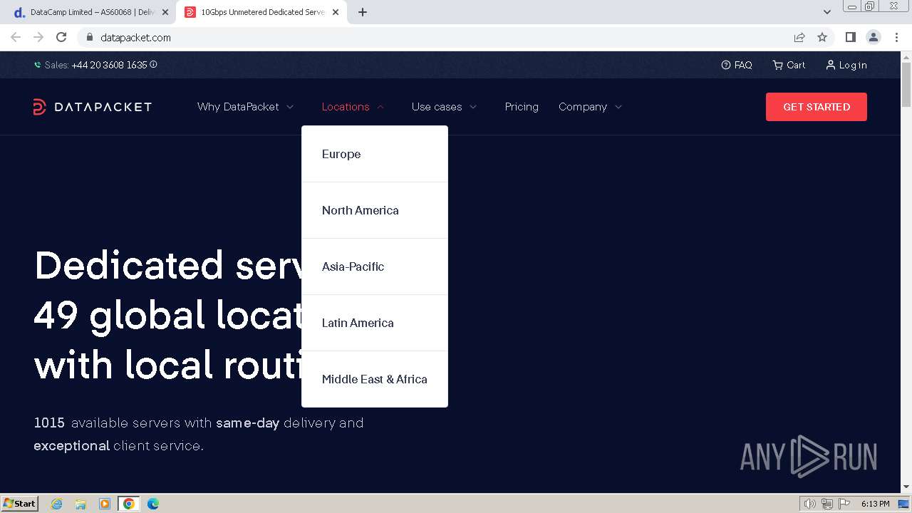Click the DataPacket logo

pos(93,107)
